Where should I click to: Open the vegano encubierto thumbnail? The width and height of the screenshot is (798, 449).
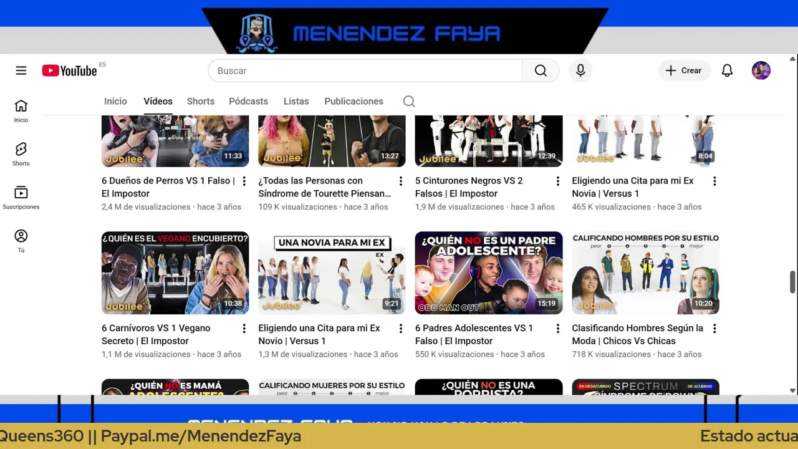(175, 273)
